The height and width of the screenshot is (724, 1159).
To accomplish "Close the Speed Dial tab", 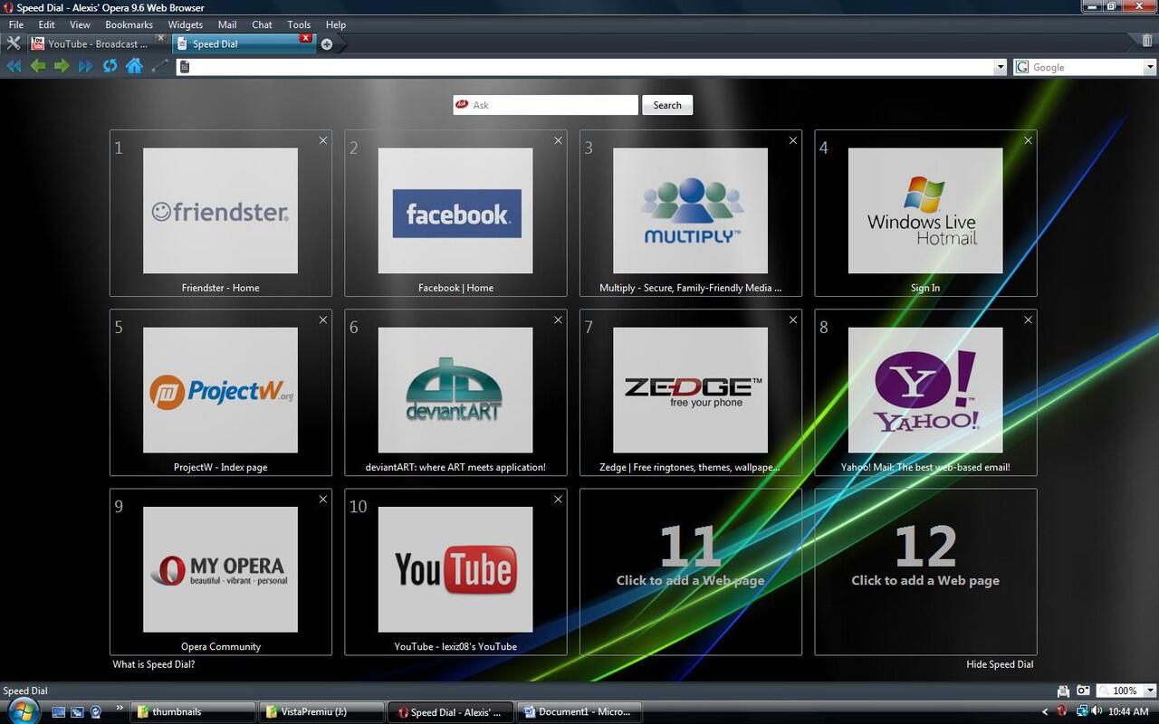I will tap(306, 38).
